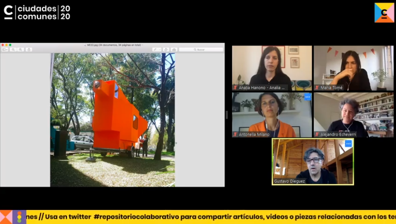Click the zoom out magnifier in Preview

coord(13,50)
